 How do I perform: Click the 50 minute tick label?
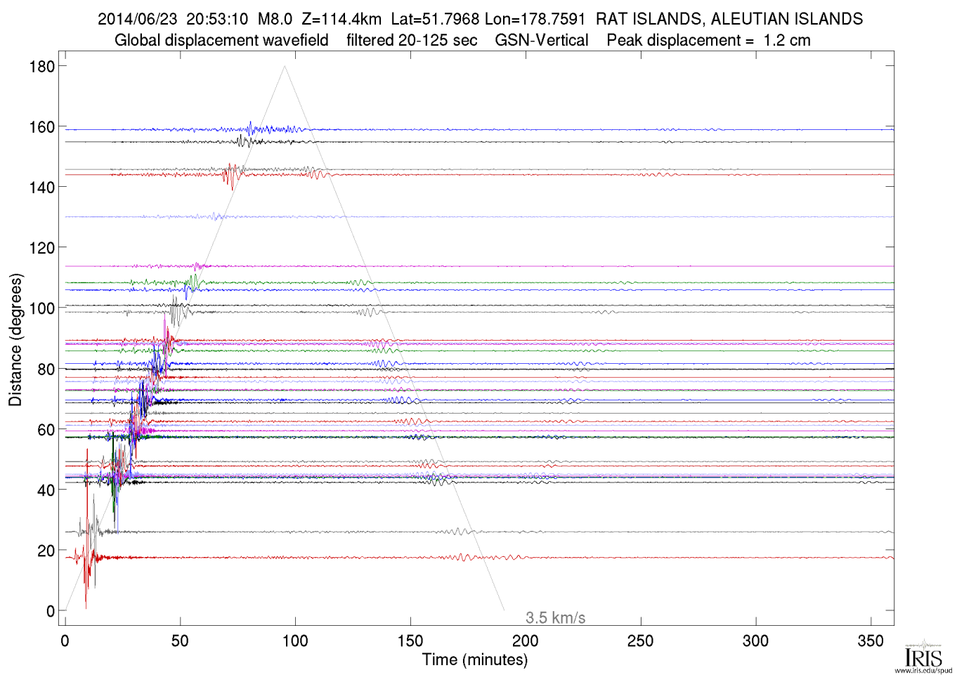[180, 641]
